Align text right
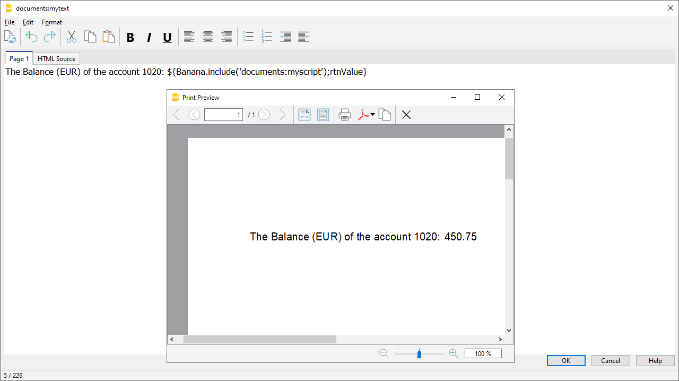679x381 pixels. point(227,37)
